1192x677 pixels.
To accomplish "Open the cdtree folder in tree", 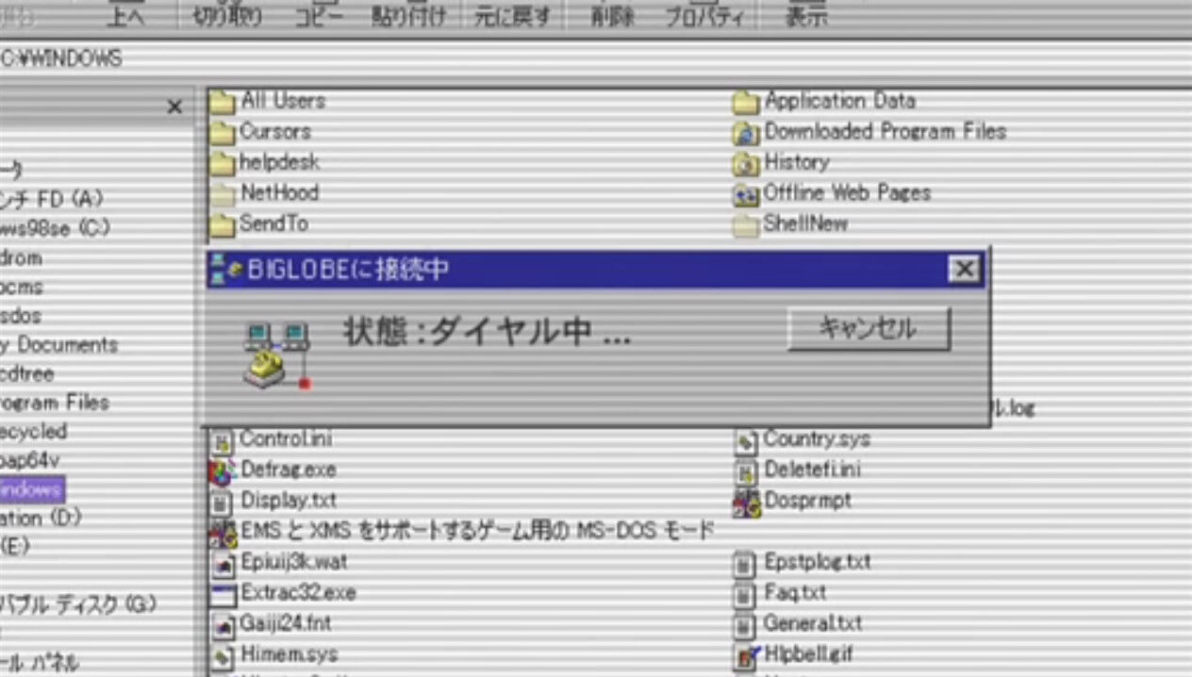I will tap(26, 373).
